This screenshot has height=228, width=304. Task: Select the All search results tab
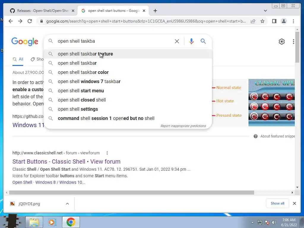point(18,59)
